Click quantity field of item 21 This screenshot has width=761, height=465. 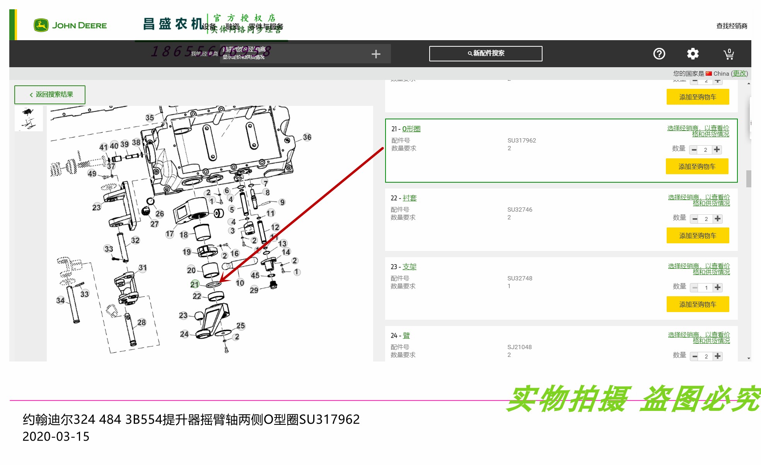[x=705, y=150]
